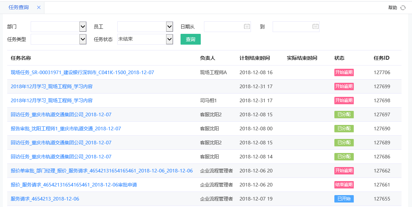
Task: Click the refresh icon beside 帮助
Action: pos(403,8)
